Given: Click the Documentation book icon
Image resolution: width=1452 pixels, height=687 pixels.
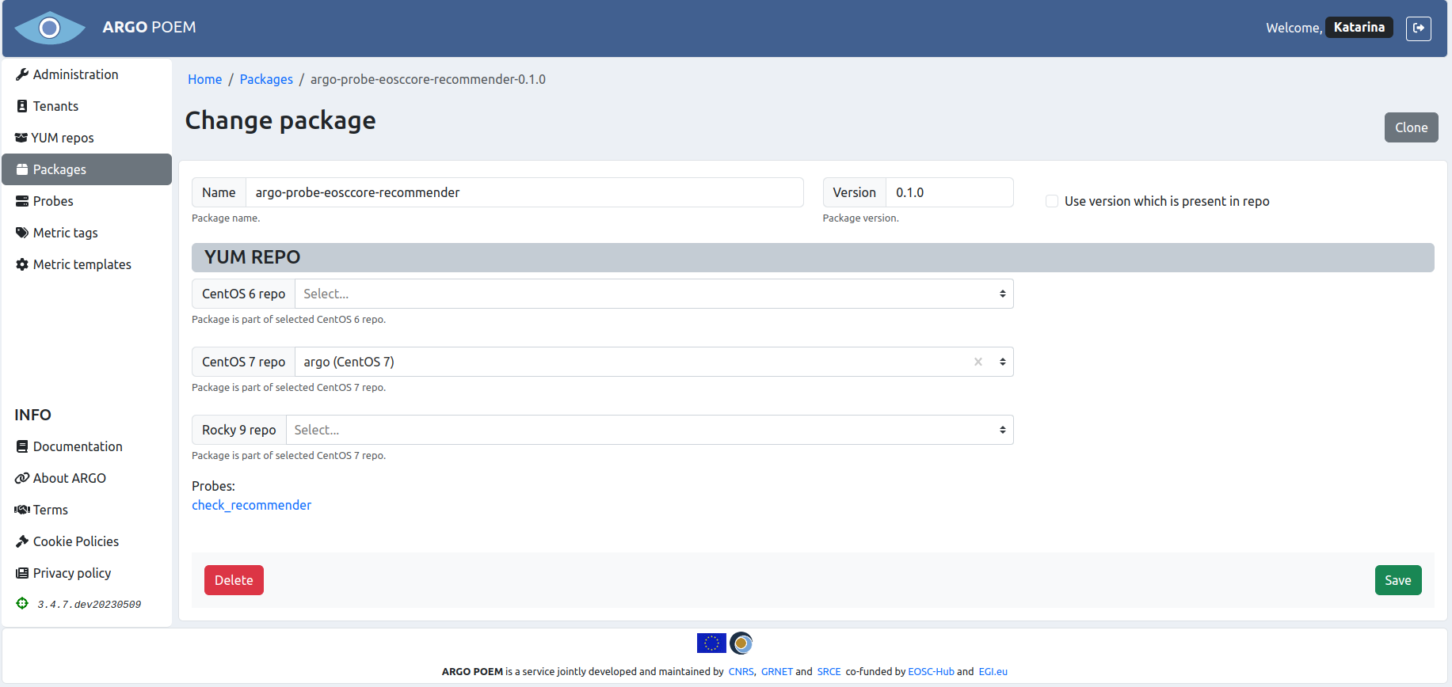Looking at the screenshot, I should tap(22, 446).
